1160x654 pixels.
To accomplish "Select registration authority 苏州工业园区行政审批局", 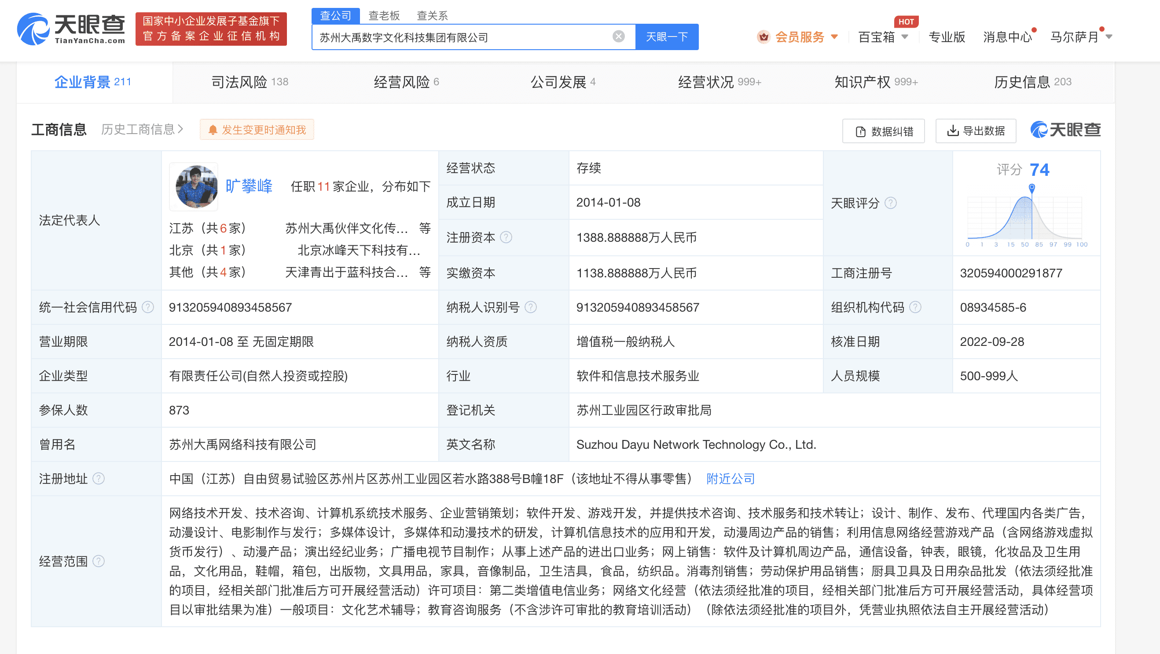I will click(x=644, y=410).
